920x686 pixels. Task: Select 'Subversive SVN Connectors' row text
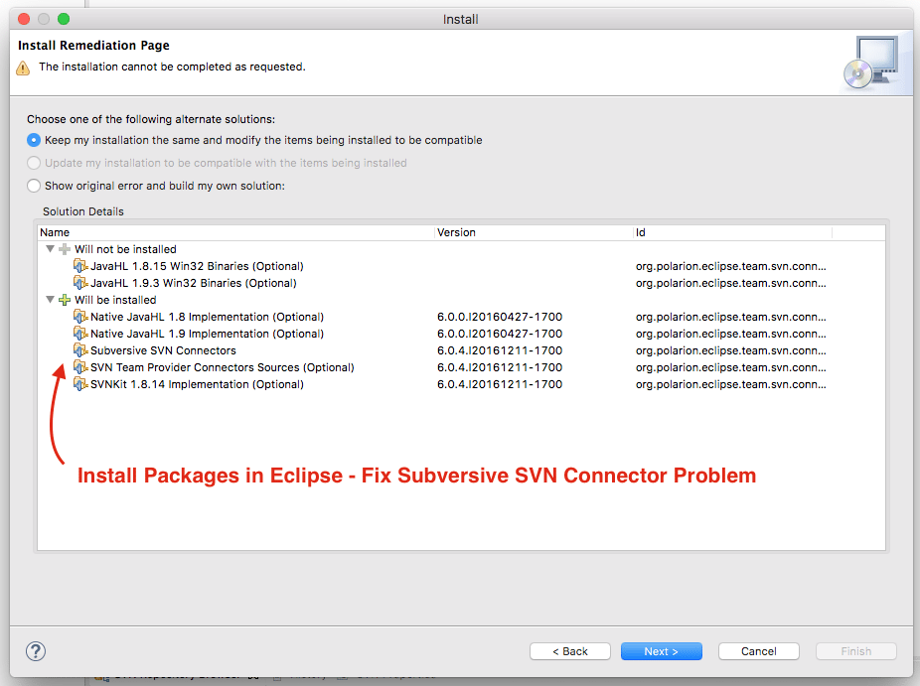click(163, 350)
